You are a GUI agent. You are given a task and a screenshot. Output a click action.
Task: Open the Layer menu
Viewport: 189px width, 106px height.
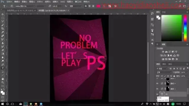pos(32,2)
